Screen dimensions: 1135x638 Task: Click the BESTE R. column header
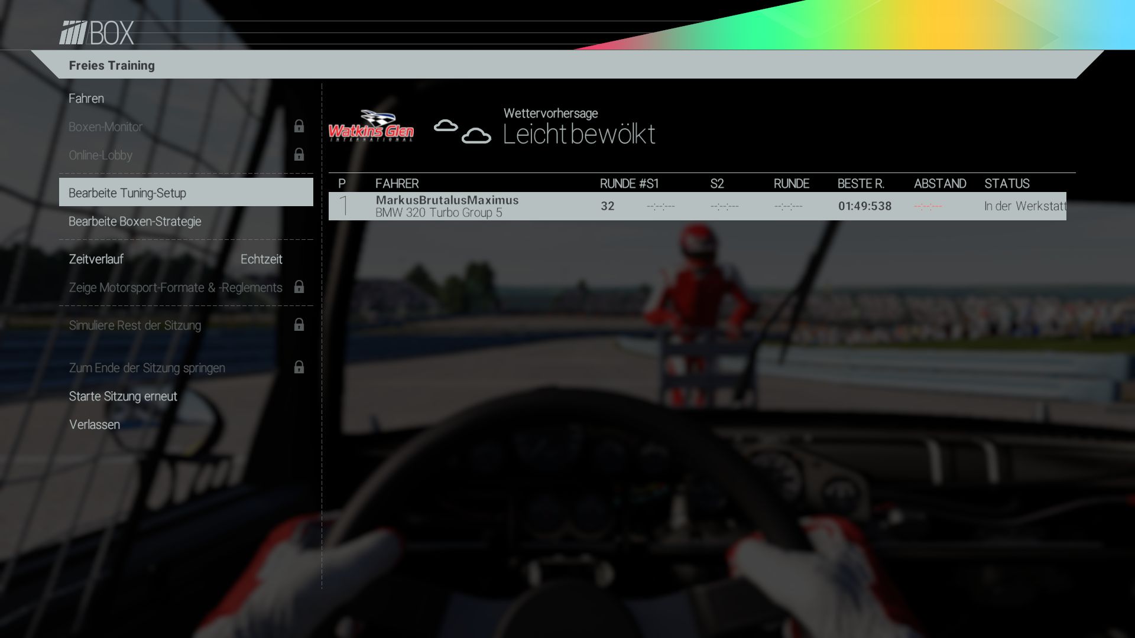861,184
